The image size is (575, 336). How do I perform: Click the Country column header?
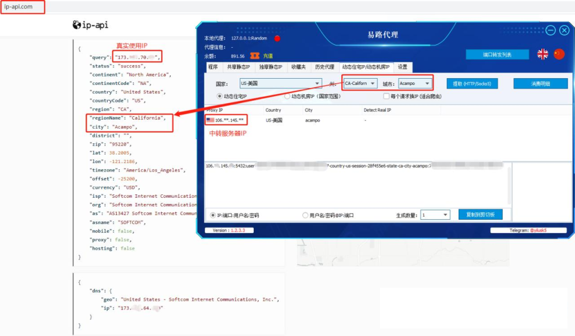tap(273, 110)
